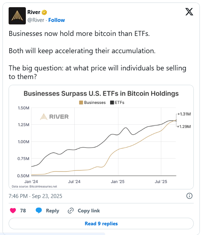Click the Businesses legend color swatch
202x235 pixels.
click(81, 102)
